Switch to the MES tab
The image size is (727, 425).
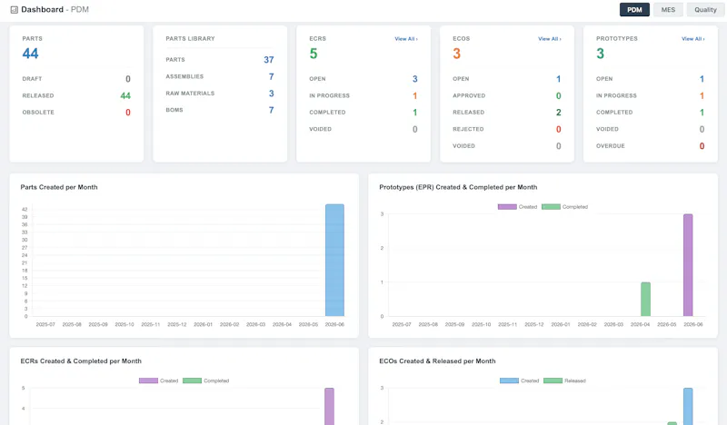[668, 10]
